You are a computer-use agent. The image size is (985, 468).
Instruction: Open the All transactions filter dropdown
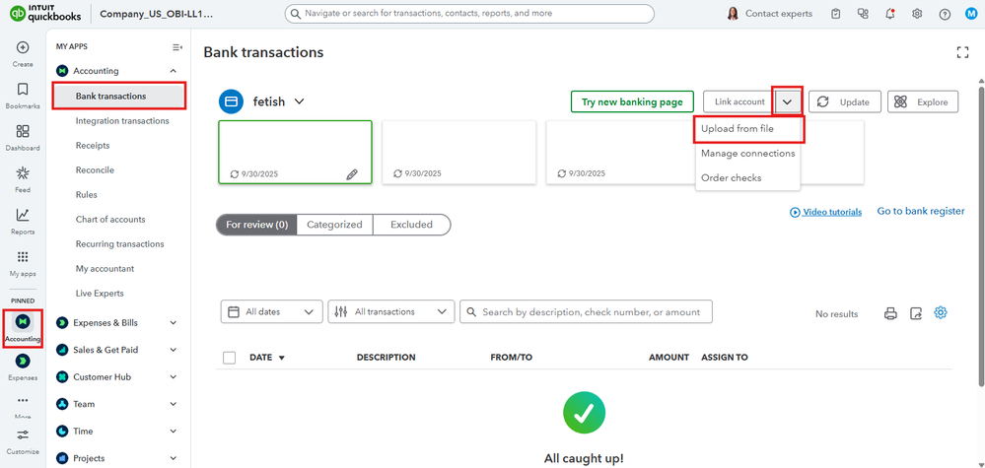pos(391,312)
